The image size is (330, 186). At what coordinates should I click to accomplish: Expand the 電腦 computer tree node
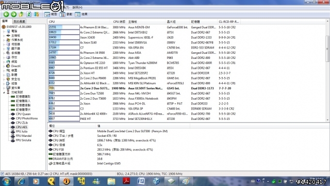4,31
